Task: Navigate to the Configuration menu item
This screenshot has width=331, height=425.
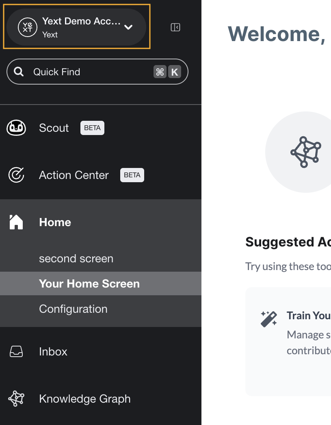Action: pos(73,309)
